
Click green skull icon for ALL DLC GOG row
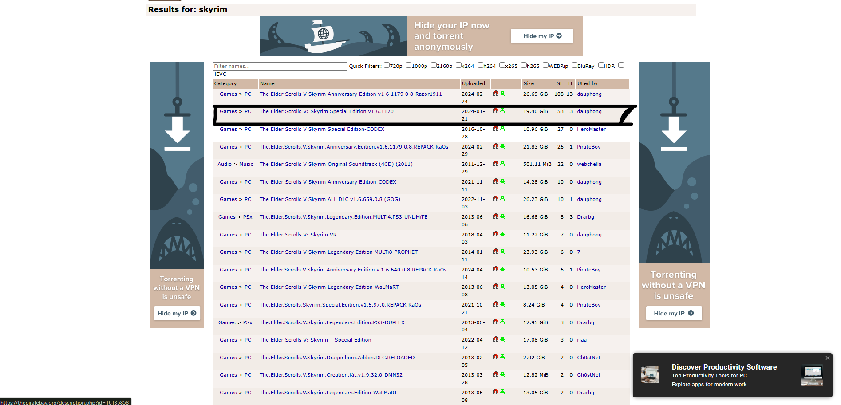pyautogui.click(x=503, y=199)
